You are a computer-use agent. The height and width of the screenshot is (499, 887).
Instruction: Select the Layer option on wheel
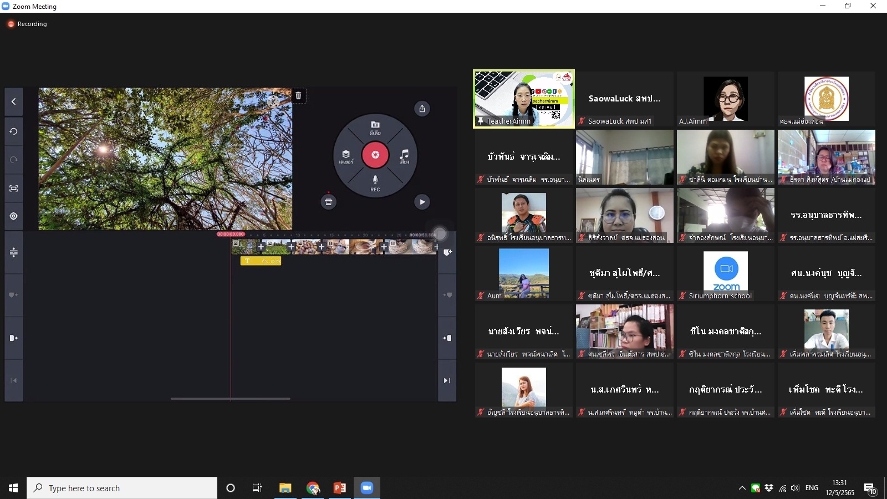pyautogui.click(x=346, y=156)
